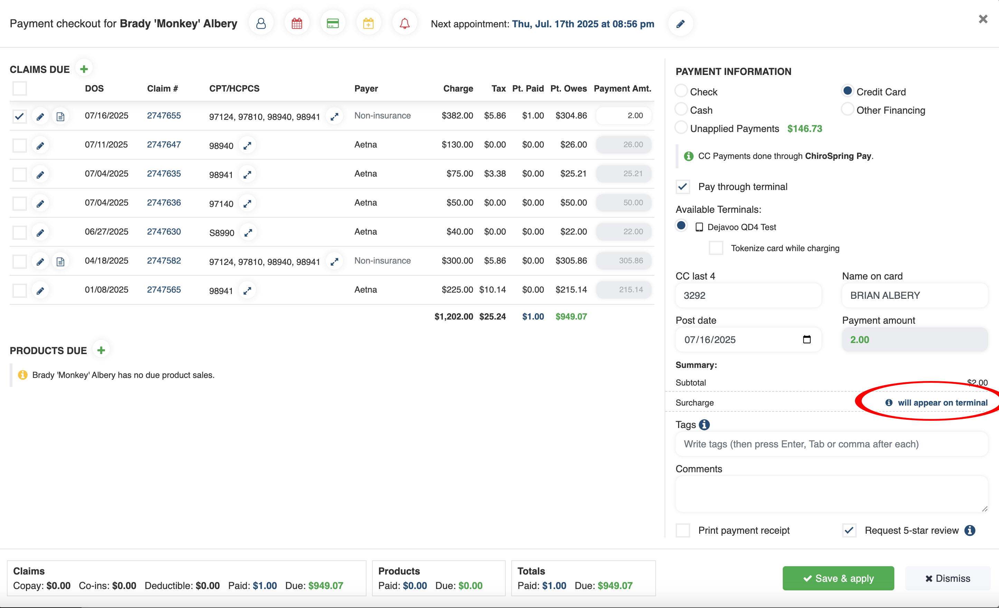The height and width of the screenshot is (608, 999).
Task: Click the red bell alerts icon
Action: 404,23
